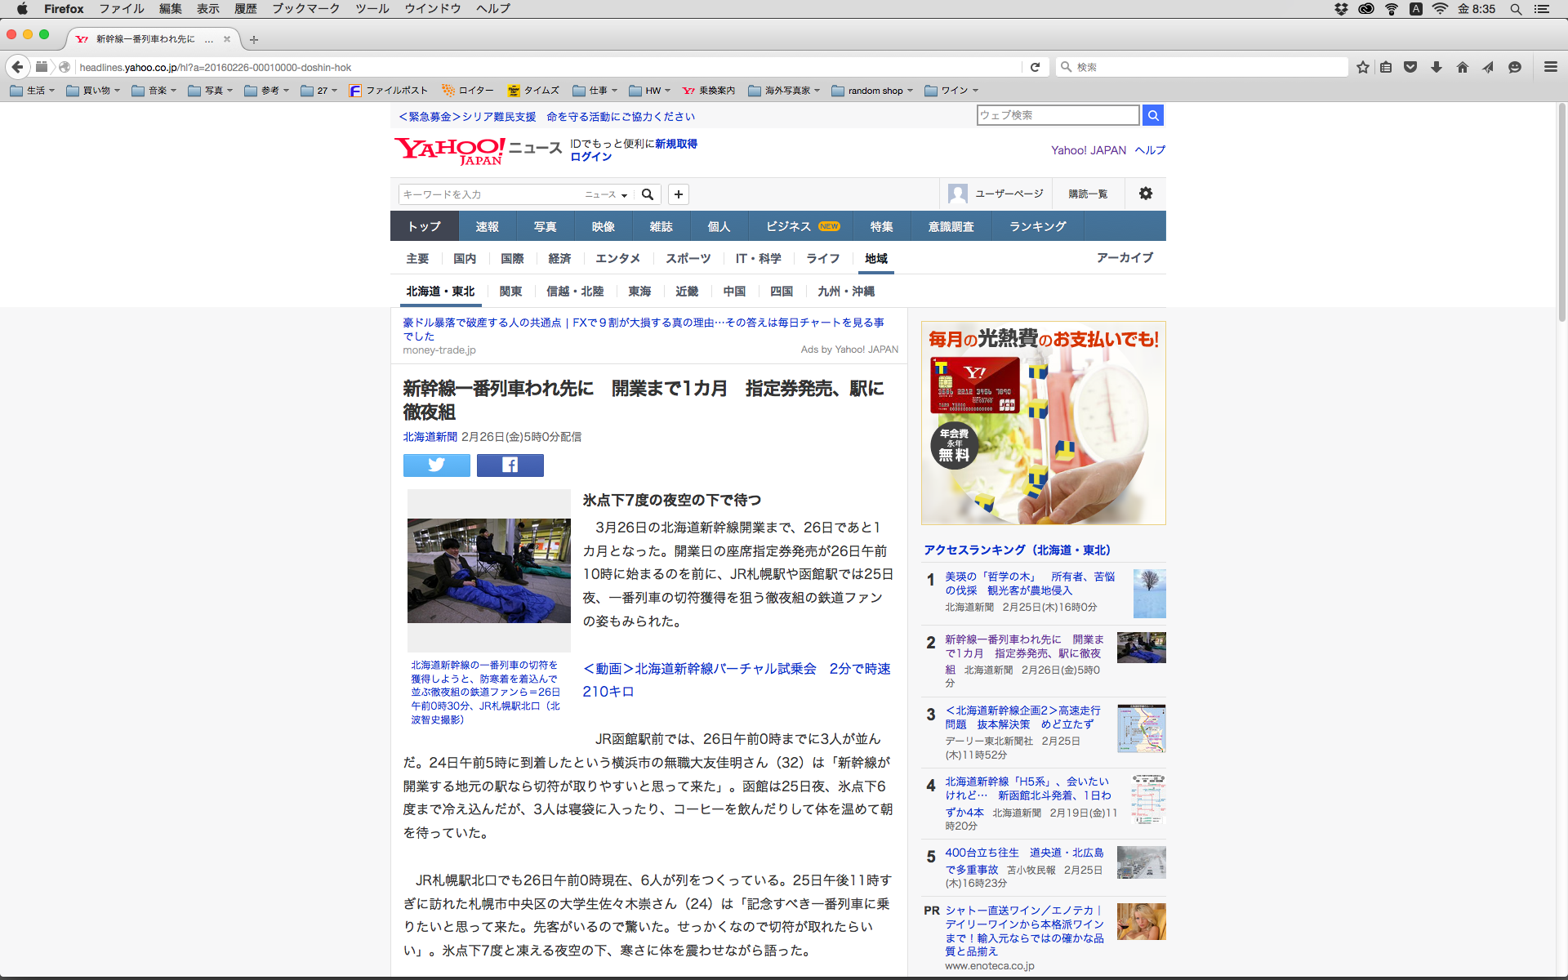The height and width of the screenshot is (980, 1568).
Task: Save page with the Pocket icon
Action: 1410,67
